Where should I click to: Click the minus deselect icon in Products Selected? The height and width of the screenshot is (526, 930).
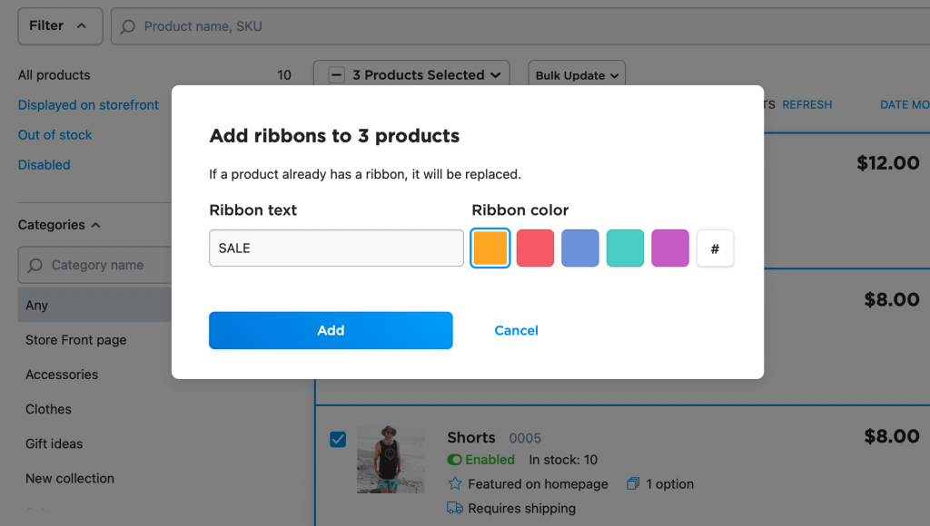pyautogui.click(x=336, y=75)
